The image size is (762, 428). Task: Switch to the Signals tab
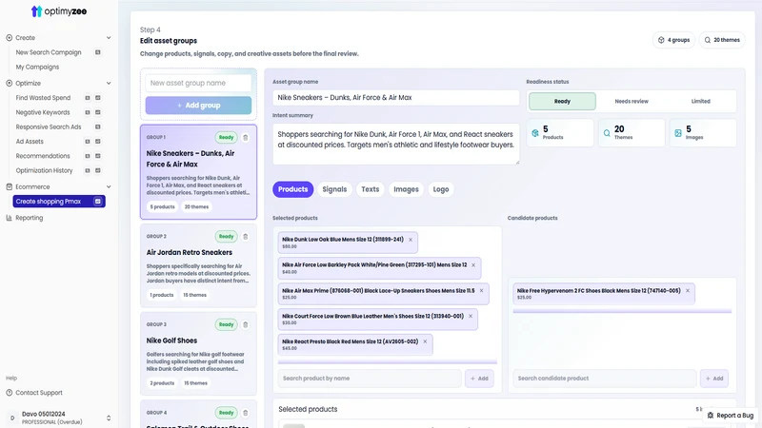(334, 189)
